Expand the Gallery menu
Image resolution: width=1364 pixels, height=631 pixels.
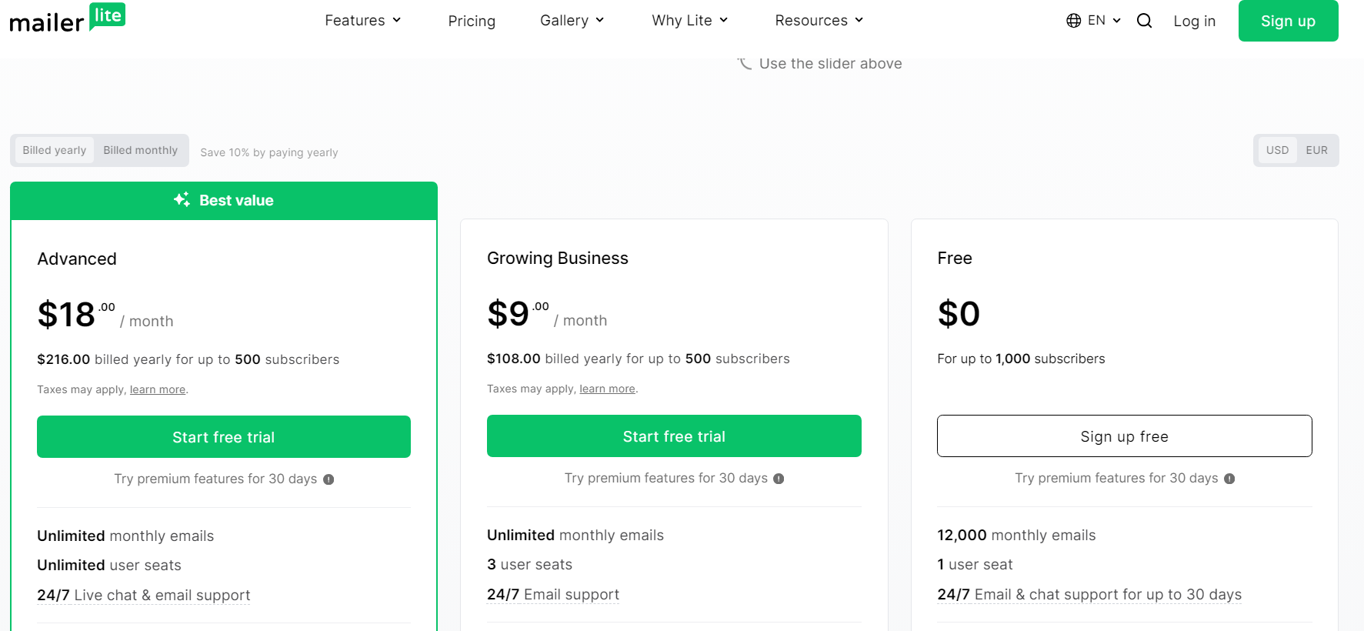[572, 21]
